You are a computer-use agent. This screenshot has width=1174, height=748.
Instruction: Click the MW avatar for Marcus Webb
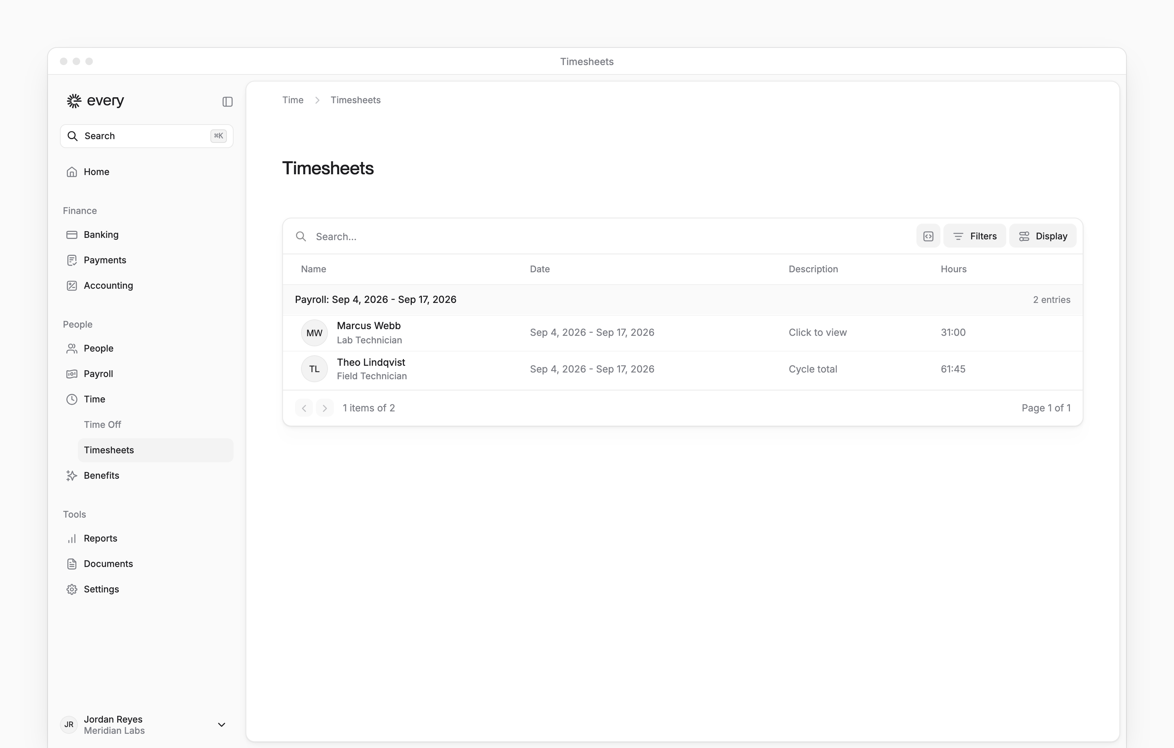(314, 332)
